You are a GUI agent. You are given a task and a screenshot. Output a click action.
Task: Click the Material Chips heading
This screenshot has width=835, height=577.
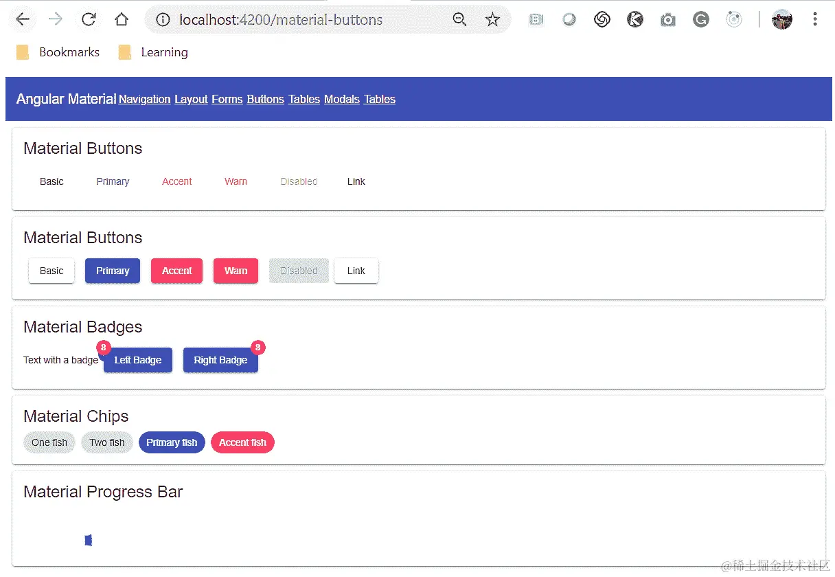[x=76, y=416]
